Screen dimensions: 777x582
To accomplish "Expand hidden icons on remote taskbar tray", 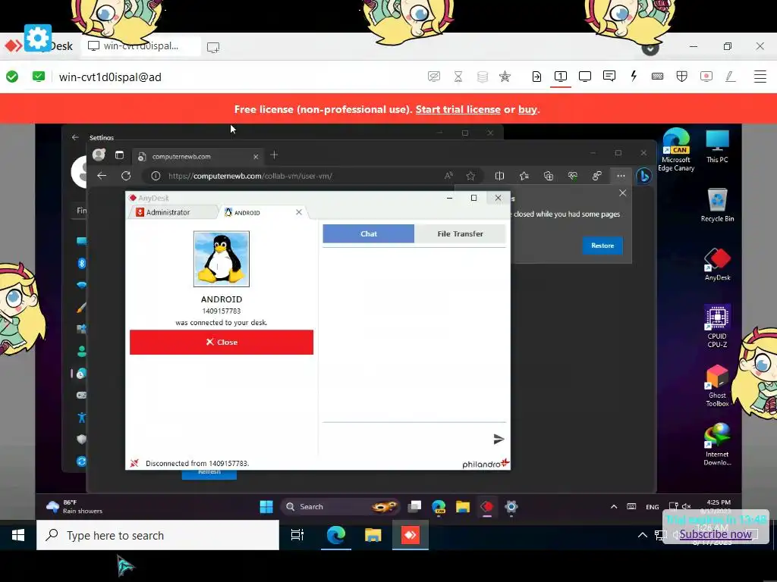I will tap(613, 507).
